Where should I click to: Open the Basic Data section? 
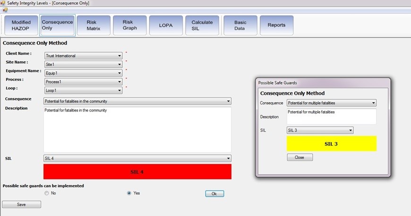240,25
